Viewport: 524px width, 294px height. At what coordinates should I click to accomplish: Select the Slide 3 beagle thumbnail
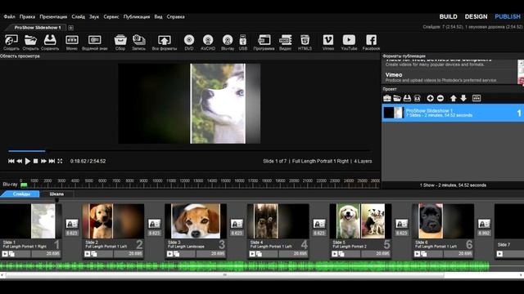click(196, 221)
